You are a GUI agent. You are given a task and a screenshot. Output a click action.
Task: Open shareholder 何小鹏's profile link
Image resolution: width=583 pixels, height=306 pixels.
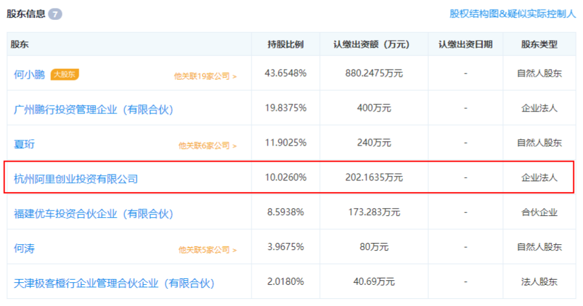[x=30, y=75]
